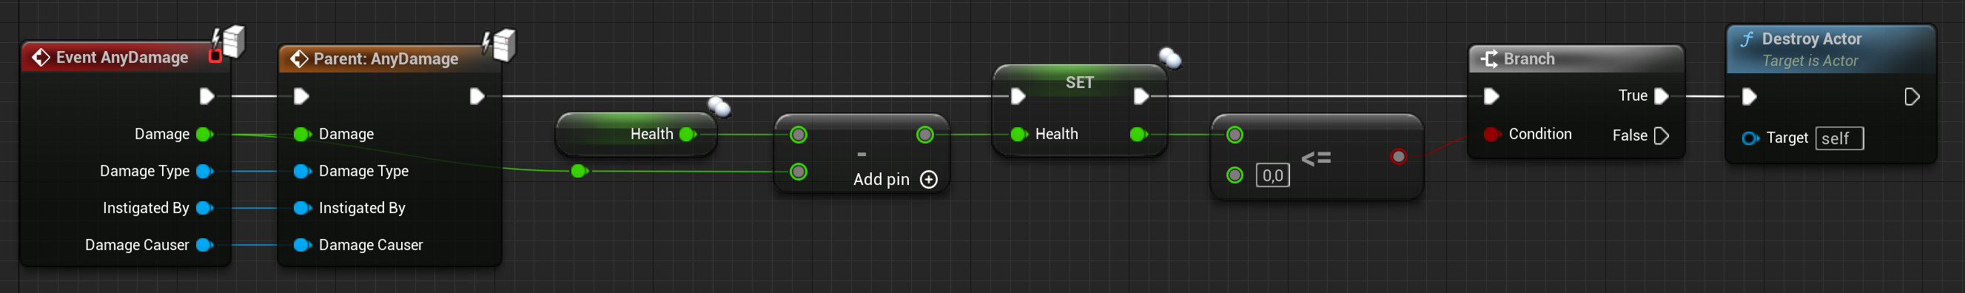Screen dimensions: 1965x293
Task: Click the Event AnyDamage diamond icon
Action: (41, 58)
